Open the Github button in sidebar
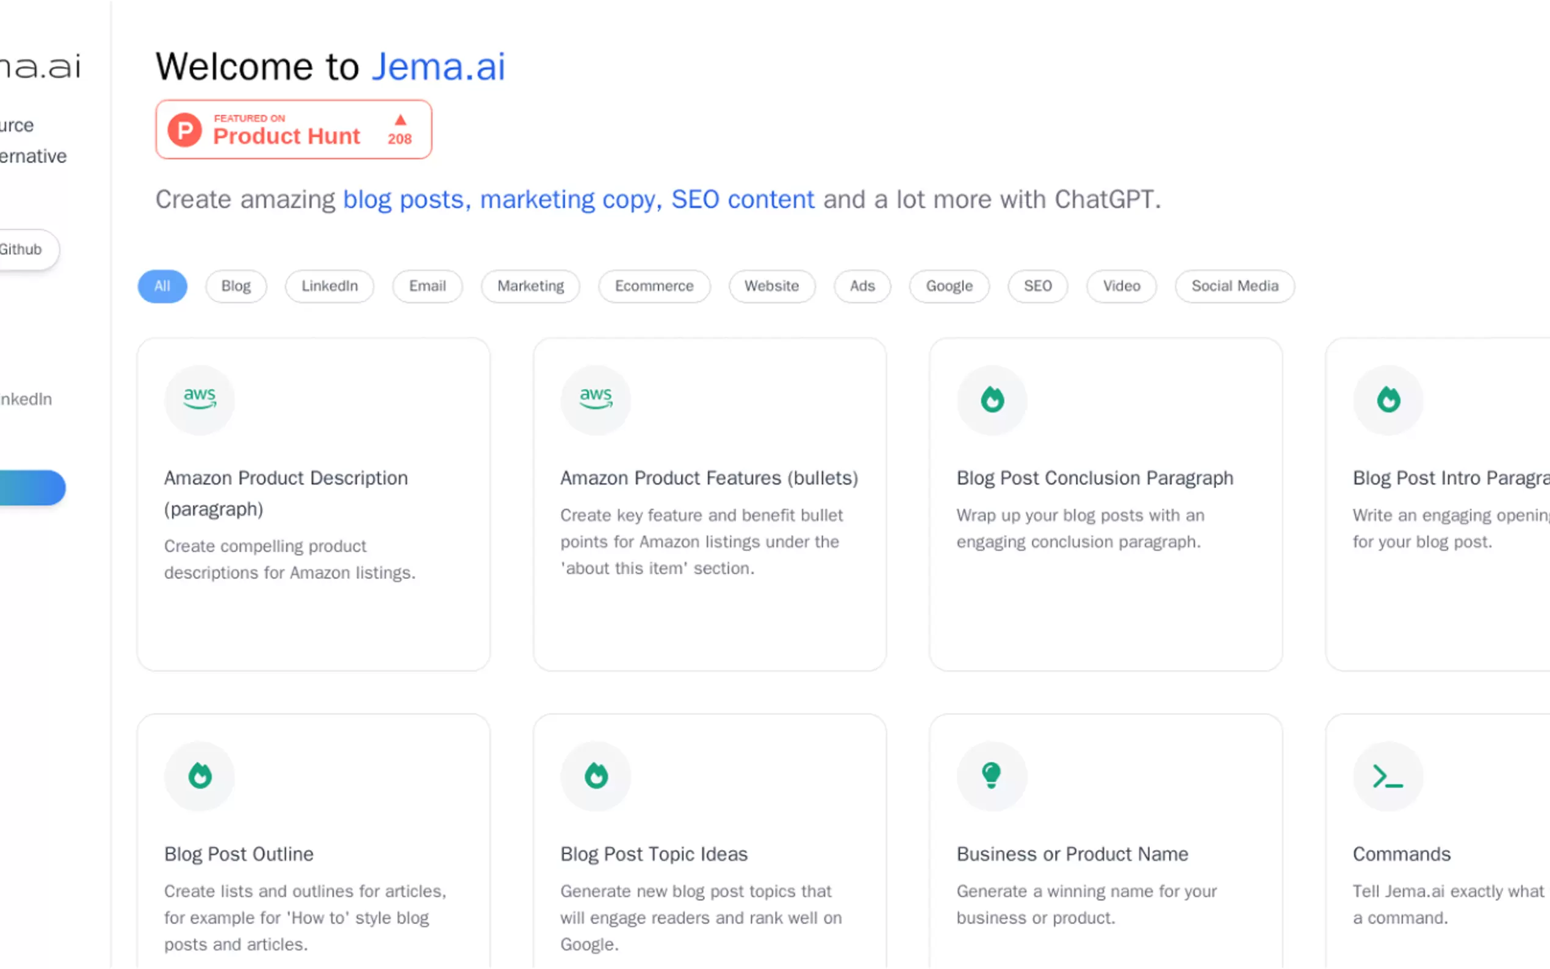Image resolution: width=1550 pixels, height=969 pixels. 23,250
